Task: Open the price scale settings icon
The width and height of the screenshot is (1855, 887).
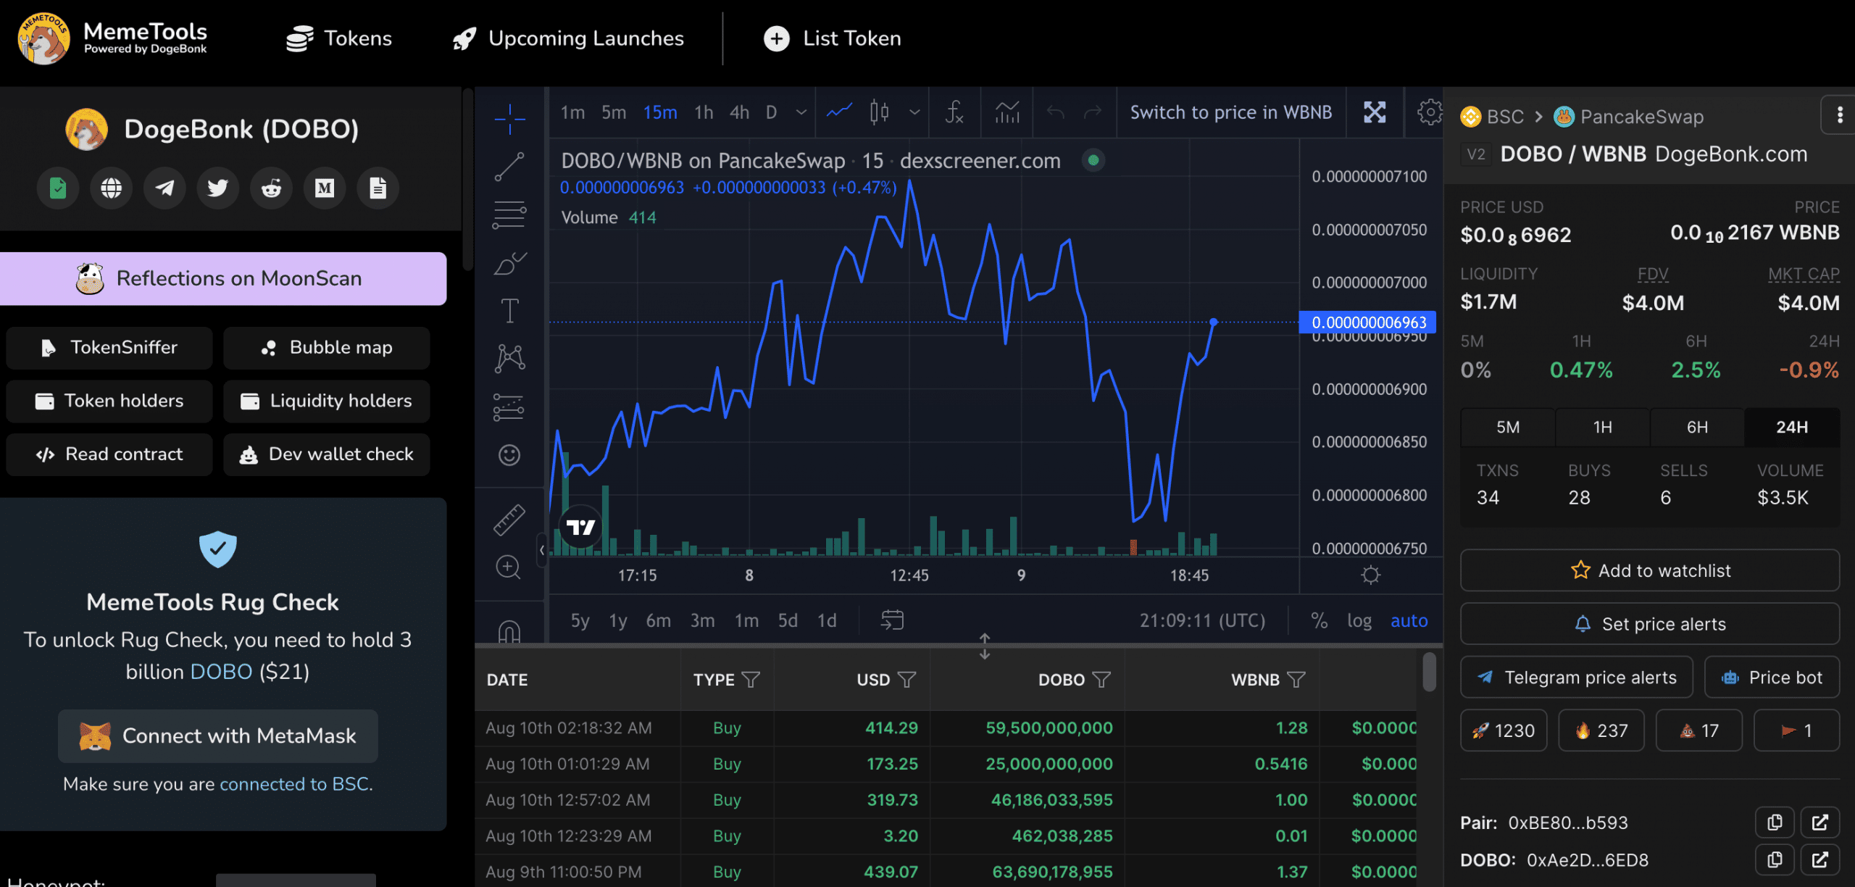Action: tap(1370, 575)
